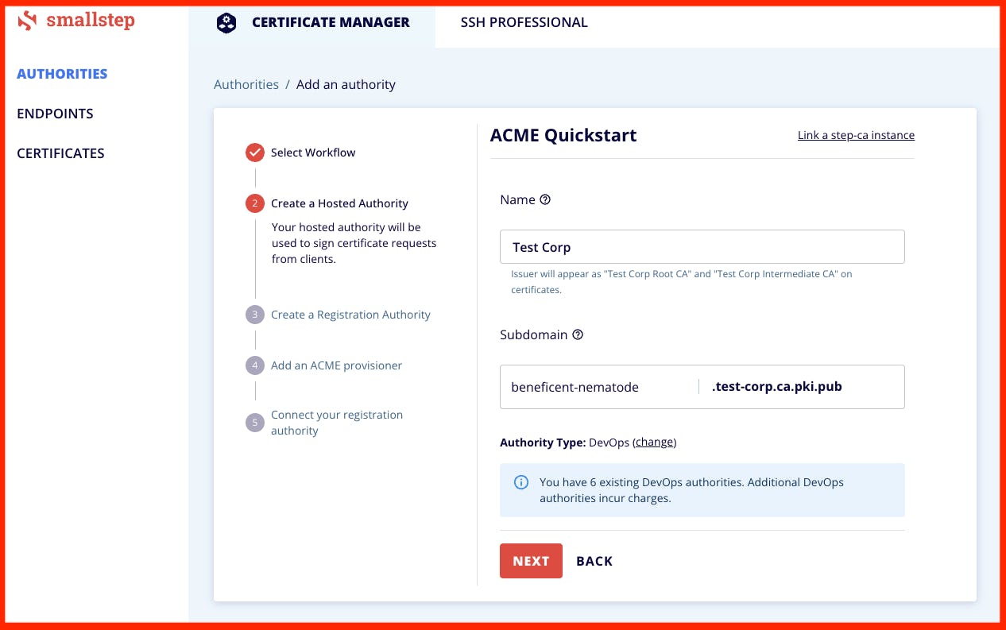
Task: Click the step 3 circle icon
Action: [x=254, y=315]
